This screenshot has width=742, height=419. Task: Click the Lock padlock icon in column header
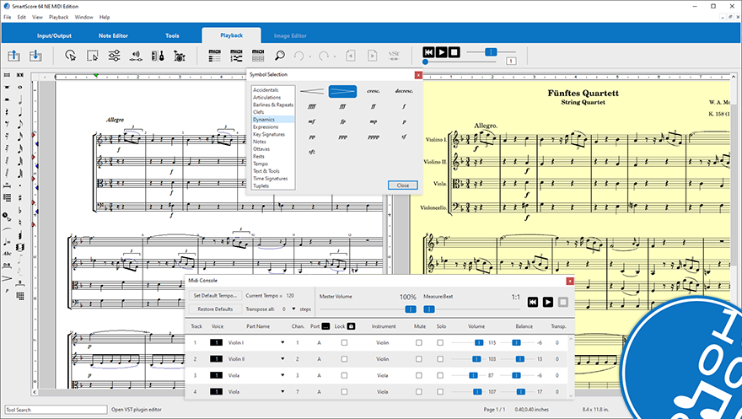(x=351, y=326)
